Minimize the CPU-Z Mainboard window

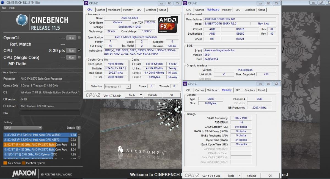coord(260,3)
